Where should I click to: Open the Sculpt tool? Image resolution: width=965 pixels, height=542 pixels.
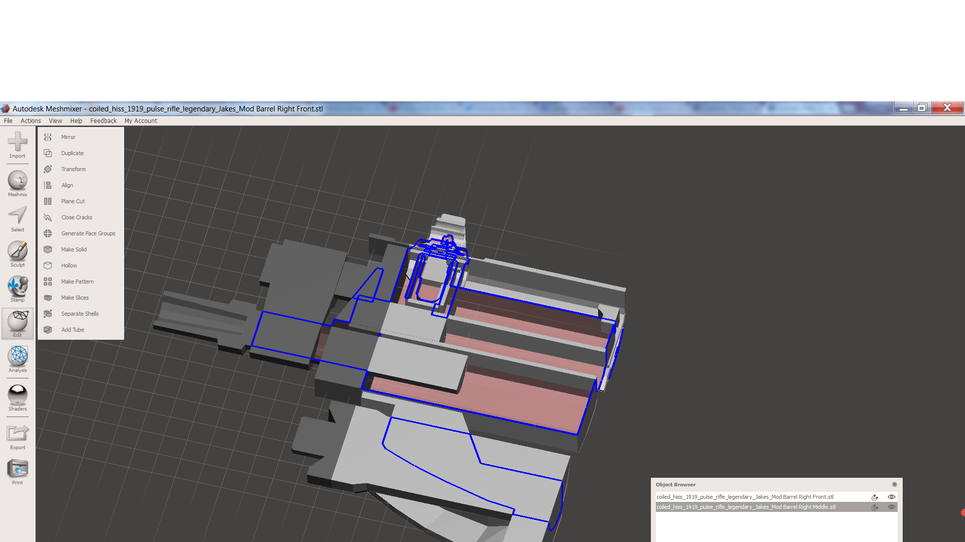click(x=18, y=254)
